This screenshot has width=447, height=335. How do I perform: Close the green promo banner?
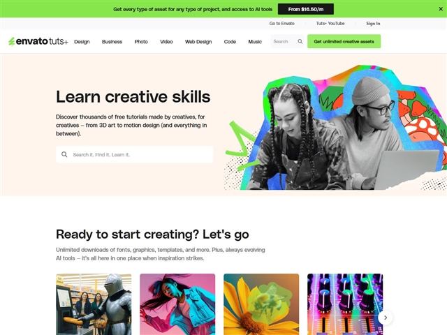tap(441, 9)
